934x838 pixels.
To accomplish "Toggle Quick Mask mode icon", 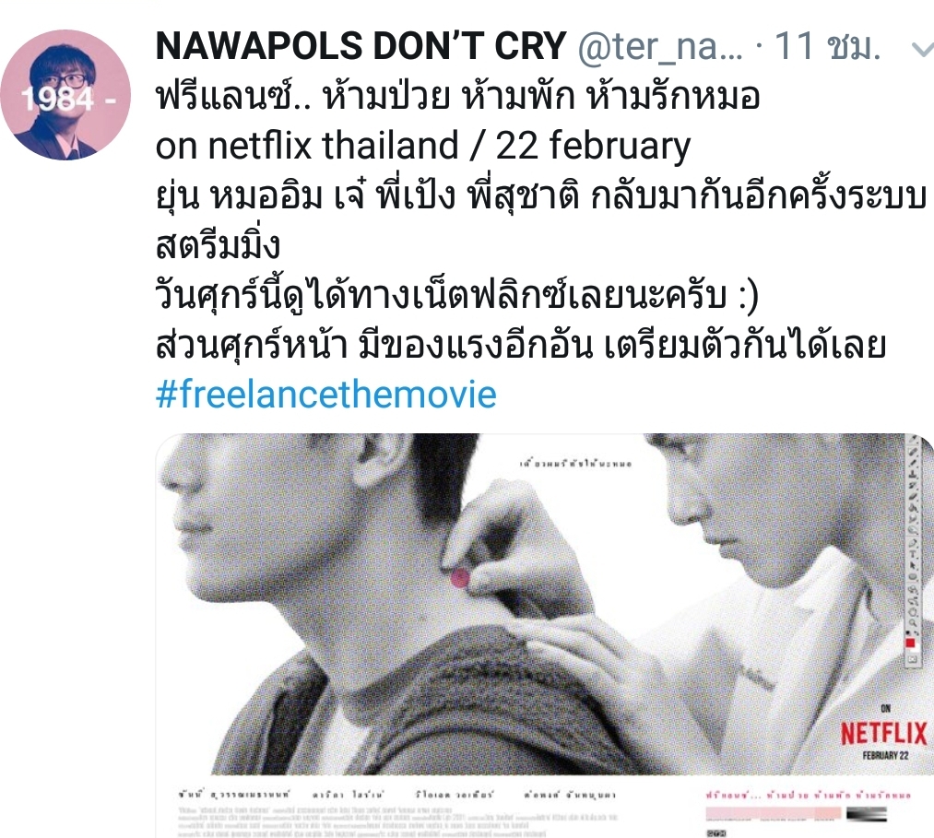I will [913, 659].
